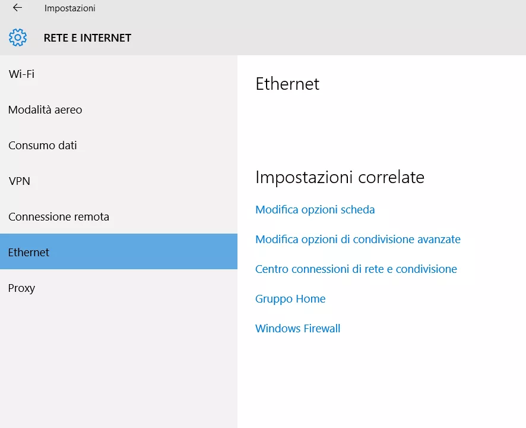Open Proxy settings from the sidebar

point(21,288)
